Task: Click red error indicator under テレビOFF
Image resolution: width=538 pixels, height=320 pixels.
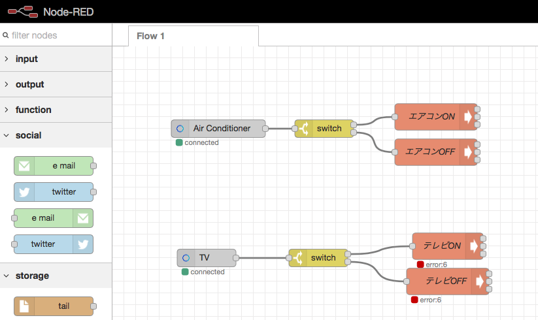Action: [x=414, y=300]
